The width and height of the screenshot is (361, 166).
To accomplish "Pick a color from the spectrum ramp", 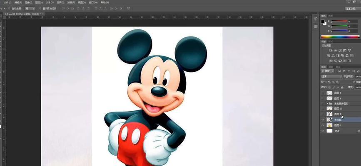I will click(340, 37).
